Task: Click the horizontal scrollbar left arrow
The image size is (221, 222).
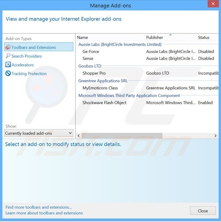Action: tap(79, 136)
